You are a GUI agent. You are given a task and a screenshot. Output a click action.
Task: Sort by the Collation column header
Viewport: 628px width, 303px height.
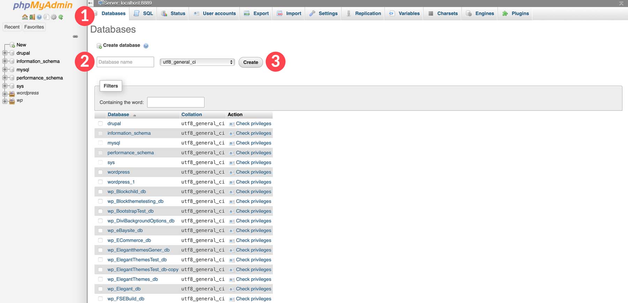click(192, 114)
